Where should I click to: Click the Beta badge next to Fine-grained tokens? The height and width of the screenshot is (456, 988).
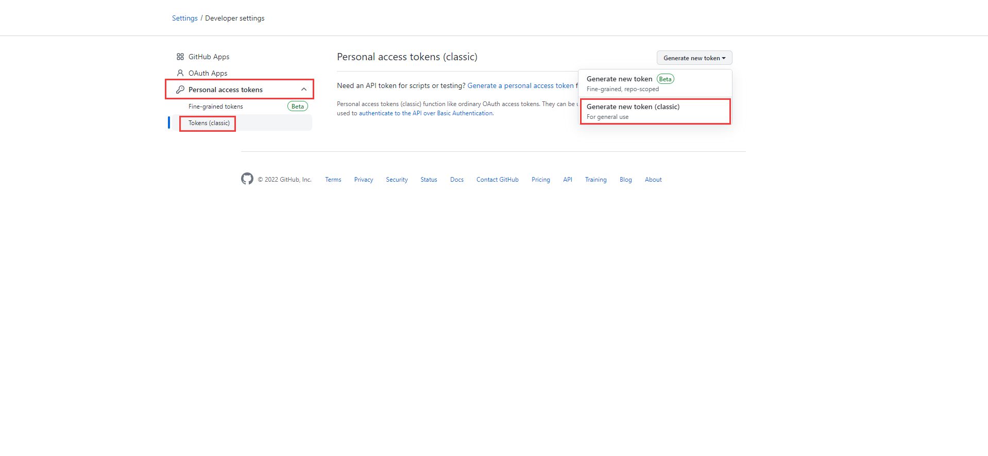(298, 107)
